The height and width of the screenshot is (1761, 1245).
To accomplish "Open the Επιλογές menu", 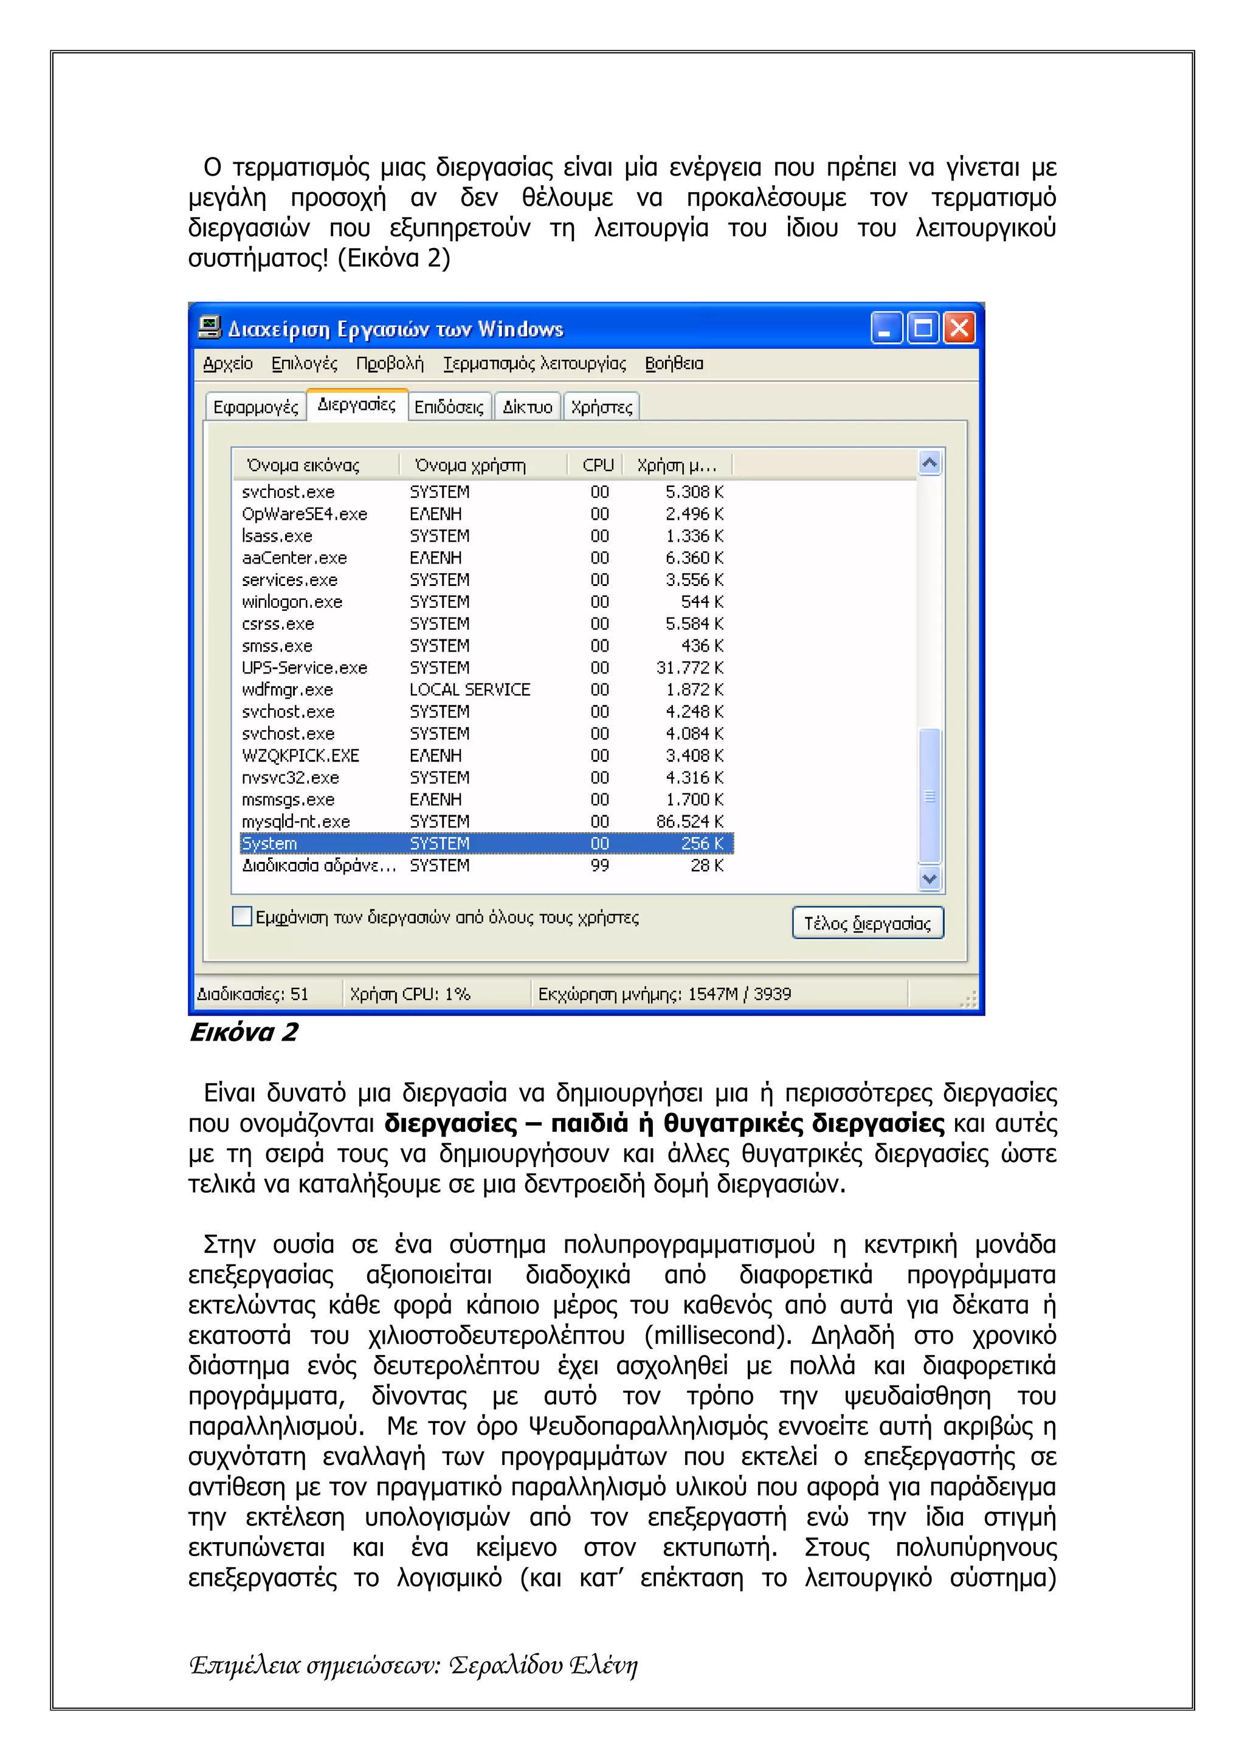I will coord(304,364).
